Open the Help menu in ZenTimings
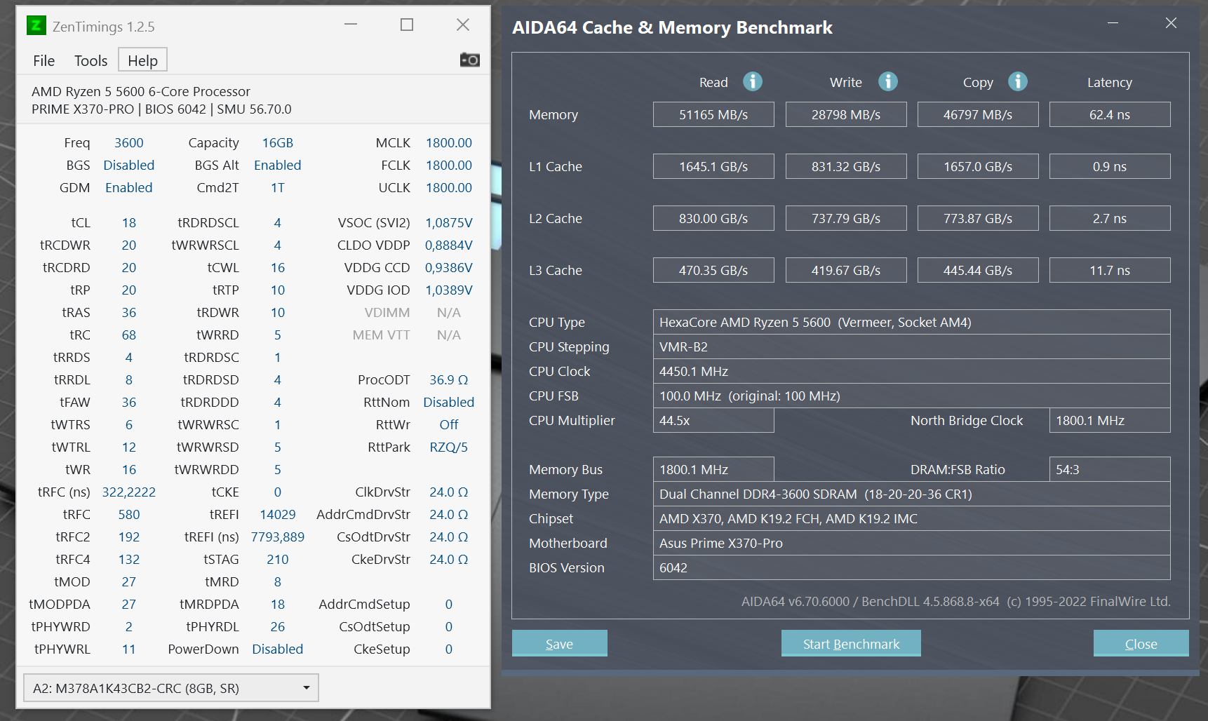Screen dimensions: 1208x721 (142, 60)
